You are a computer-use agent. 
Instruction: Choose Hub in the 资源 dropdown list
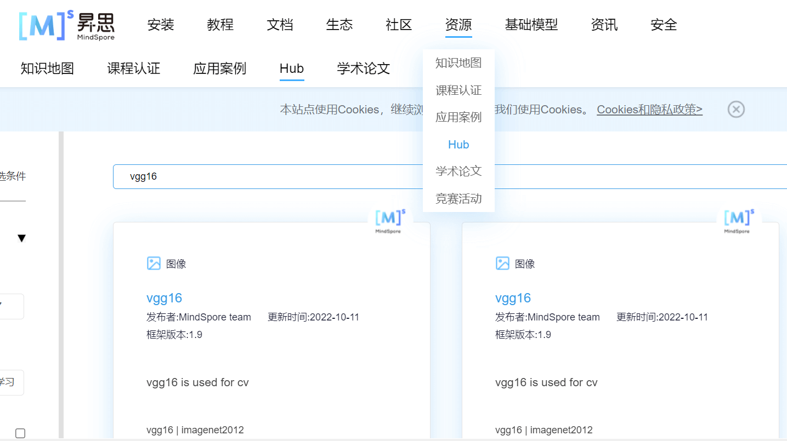(458, 145)
